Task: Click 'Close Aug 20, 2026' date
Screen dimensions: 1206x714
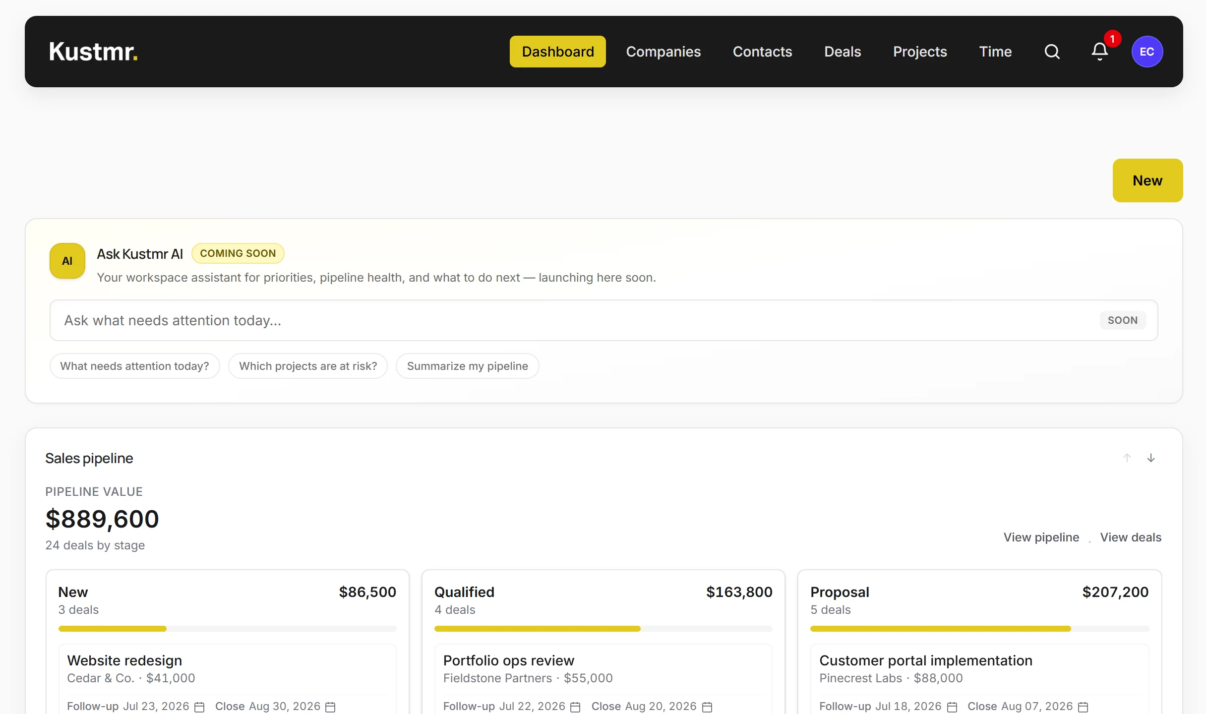Action: (x=644, y=707)
